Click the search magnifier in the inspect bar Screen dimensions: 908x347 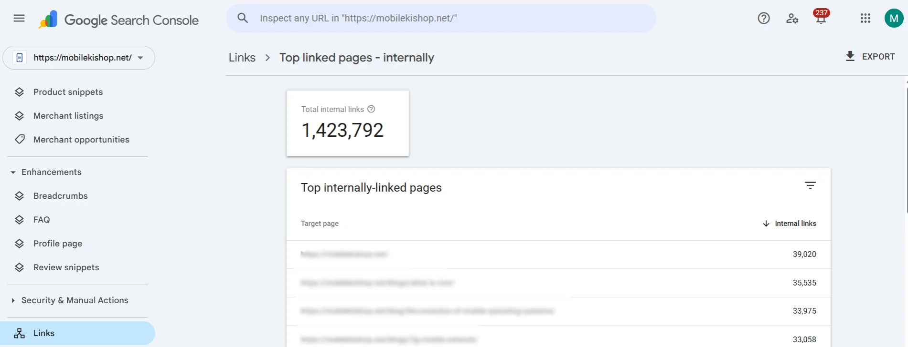[243, 18]
